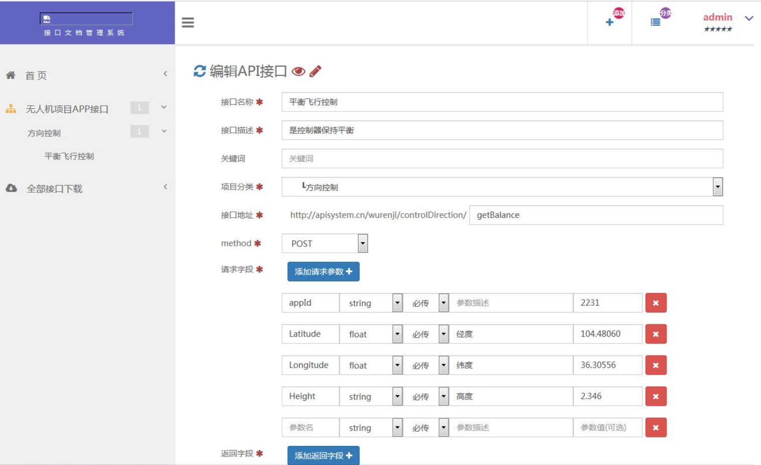The image size is (761, 465).
Task: Open the method POST dropdown
Action: click(x=362, y=243)
